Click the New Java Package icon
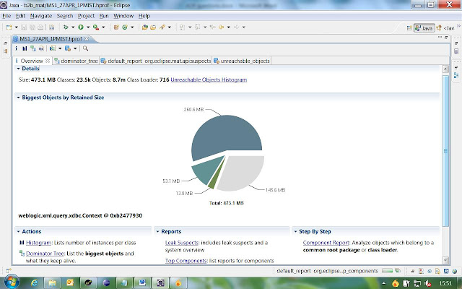The height and width of the screenshot is (289, 462). (x=116, y=27)
